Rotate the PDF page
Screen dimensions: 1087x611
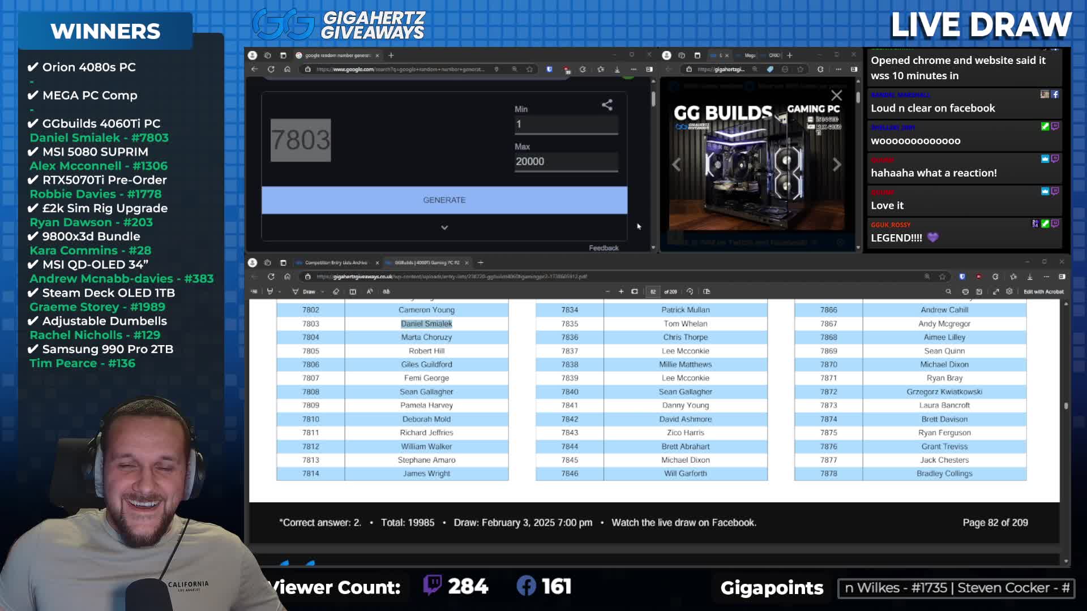pos(690,291)
